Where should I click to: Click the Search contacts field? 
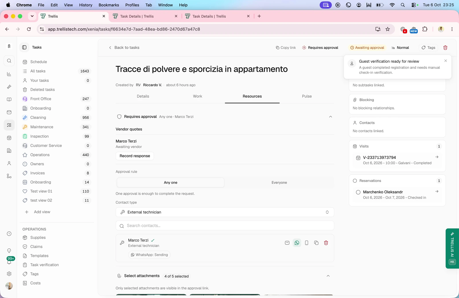tap(225, 226)
